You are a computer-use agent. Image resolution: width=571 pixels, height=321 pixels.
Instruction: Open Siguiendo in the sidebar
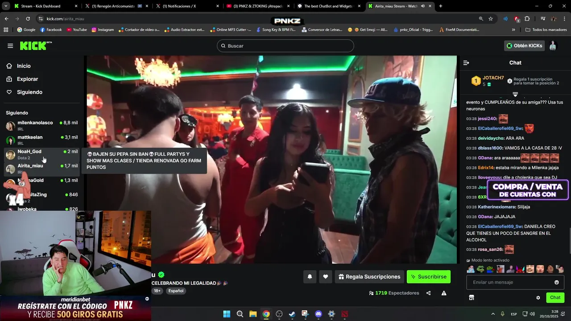[x=29, y=92]
